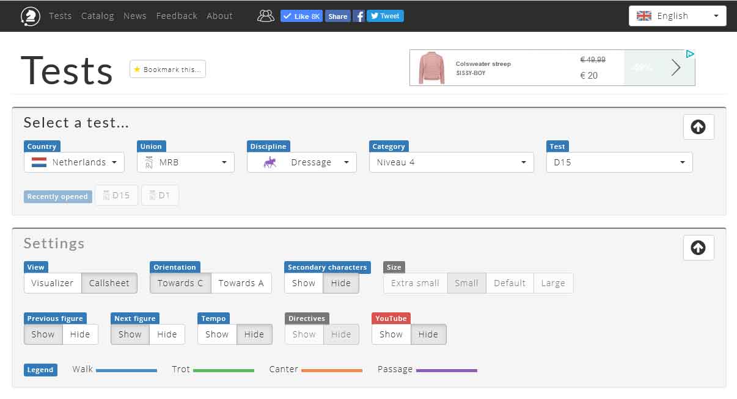Screen dimensions: 737x399
Task: Click the ad's right arrow chevron
Action: click(x=675, y=68)
